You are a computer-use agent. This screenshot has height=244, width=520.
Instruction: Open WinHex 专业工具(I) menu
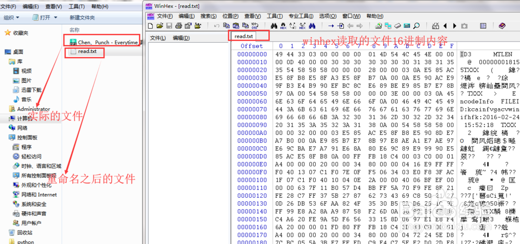coord(301,16)
